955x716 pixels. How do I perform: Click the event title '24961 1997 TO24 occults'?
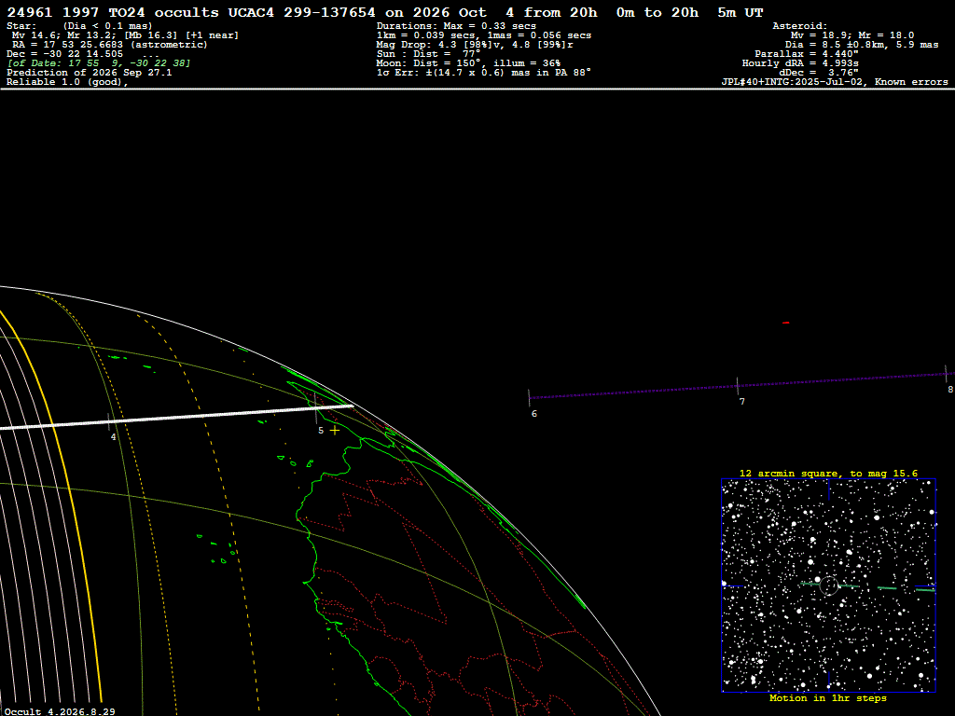(113, 13)
